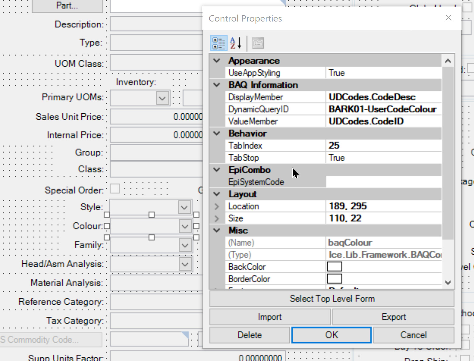
Task: Click the empty EpiSystemCode value field
Action: click(x=384, y=182)
